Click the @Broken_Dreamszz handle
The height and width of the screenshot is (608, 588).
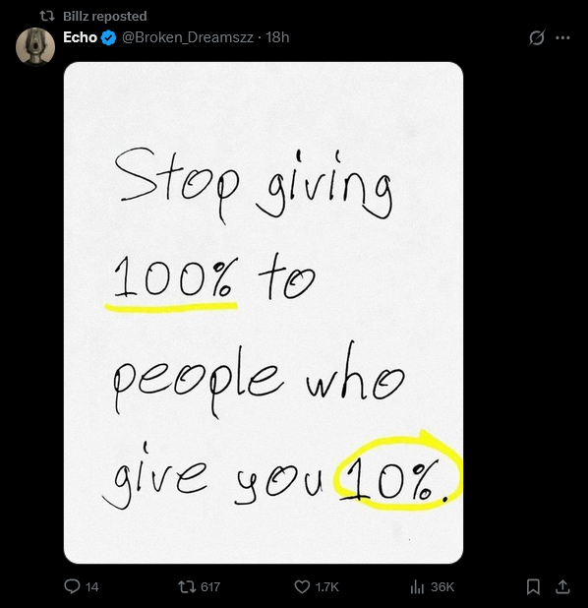(188, 37)
